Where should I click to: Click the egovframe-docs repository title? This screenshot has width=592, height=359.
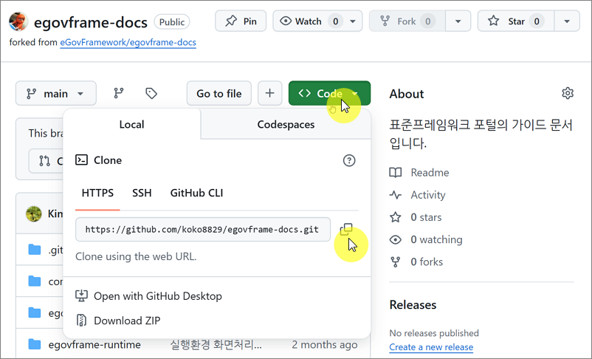[91, 23]
